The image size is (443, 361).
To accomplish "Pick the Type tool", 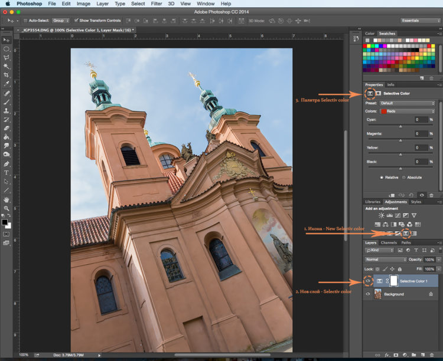I will 6,173.
